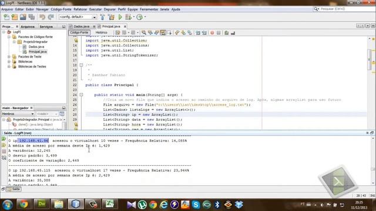Image resolution: width=376 pixels, height=211 pixels.
Task: Open the Profile Project dropdown arrow
Action: [x=145, y=17]
